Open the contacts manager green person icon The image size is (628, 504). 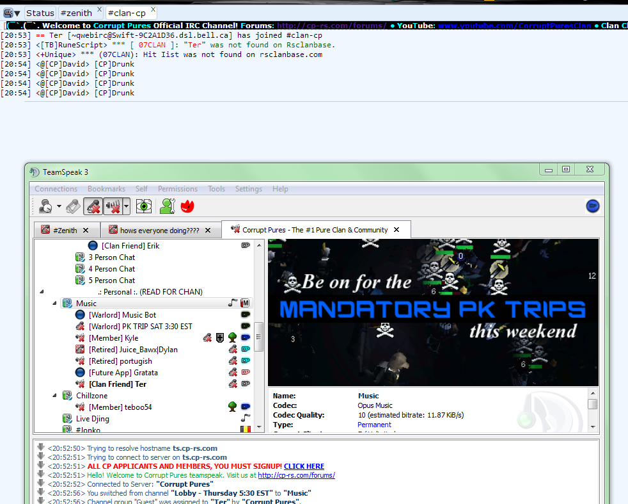pyautogui.click(x=168, y=206)
